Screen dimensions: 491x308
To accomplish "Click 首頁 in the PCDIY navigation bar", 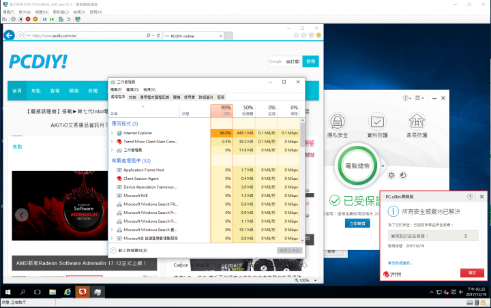I will point(17,91).
